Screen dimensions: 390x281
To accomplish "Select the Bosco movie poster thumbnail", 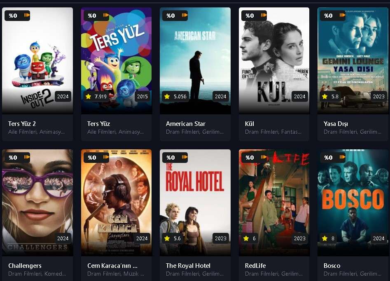I will click(353, 202).
